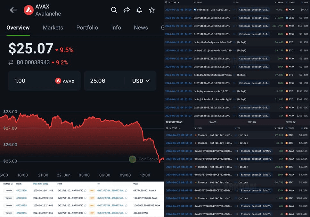310x217 pixels.
Task: Copy the To address in block 47020316 row
Action: pyautogui.click(x=126, y=213)
